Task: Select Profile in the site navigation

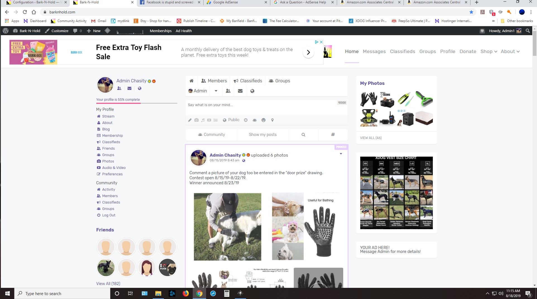Action: [x=448, y=52]
